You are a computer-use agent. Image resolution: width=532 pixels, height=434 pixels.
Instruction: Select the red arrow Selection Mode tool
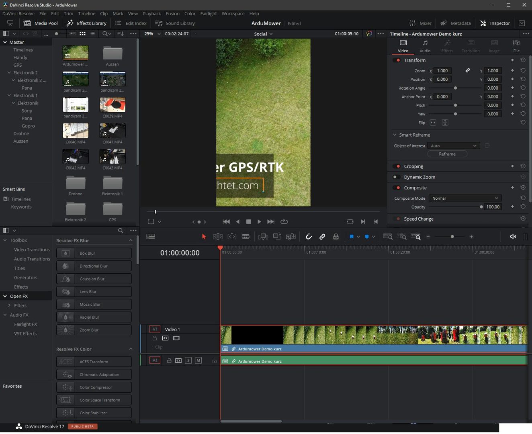pos(204,237)
